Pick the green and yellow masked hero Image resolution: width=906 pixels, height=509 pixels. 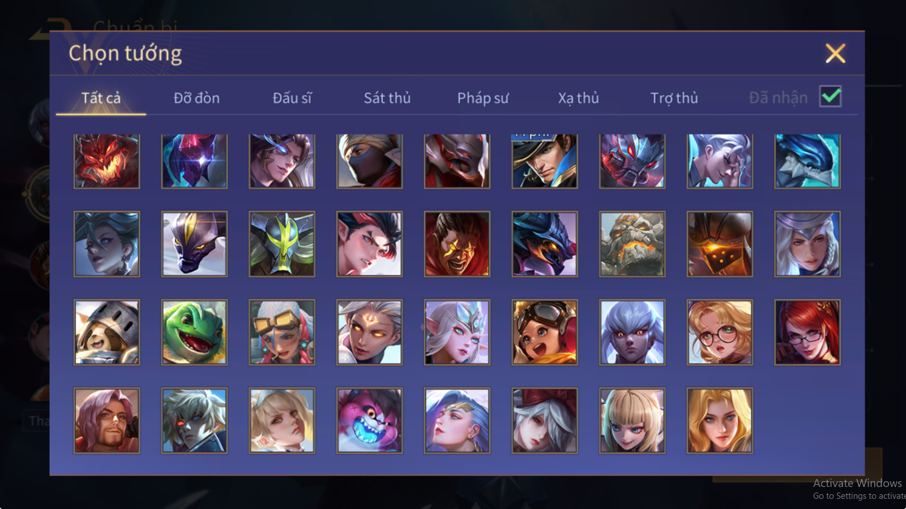(281, 244)
